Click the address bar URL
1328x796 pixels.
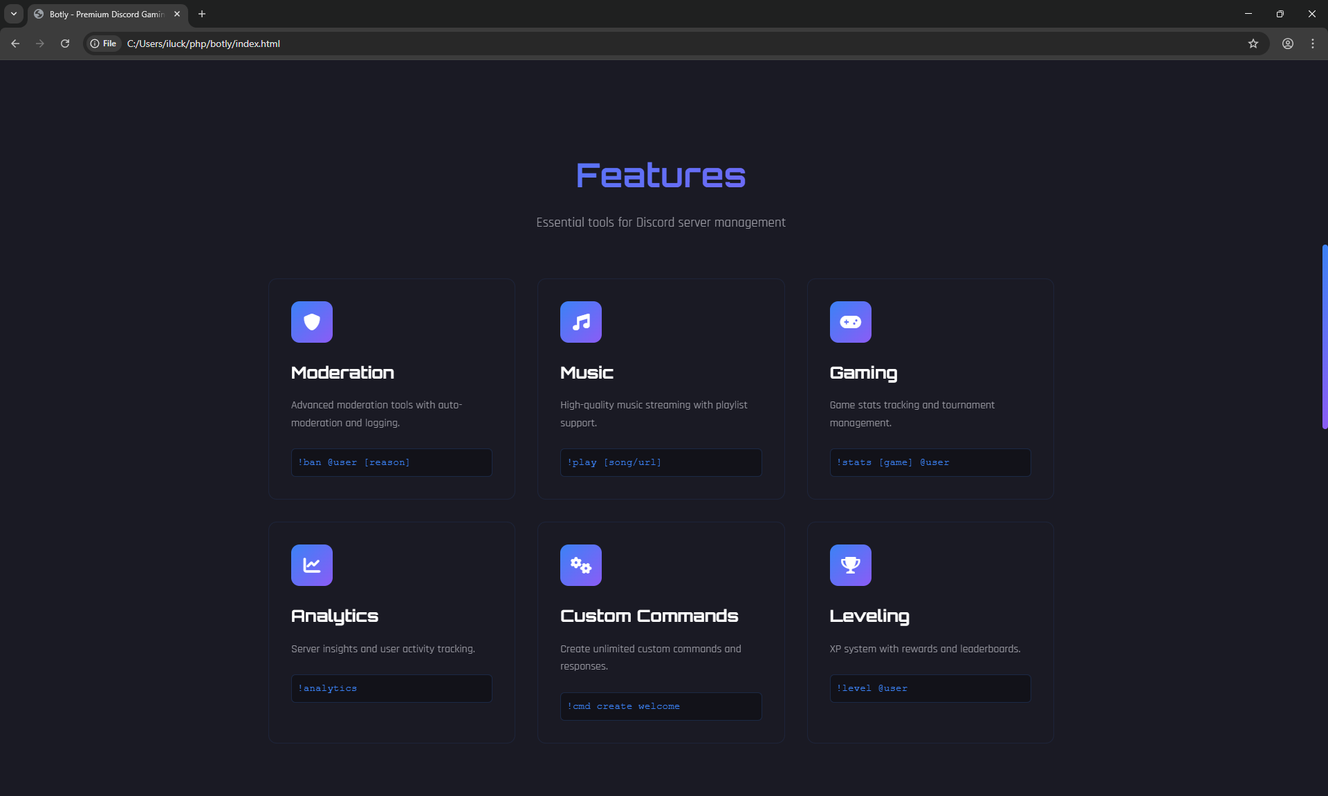(203, 44)
